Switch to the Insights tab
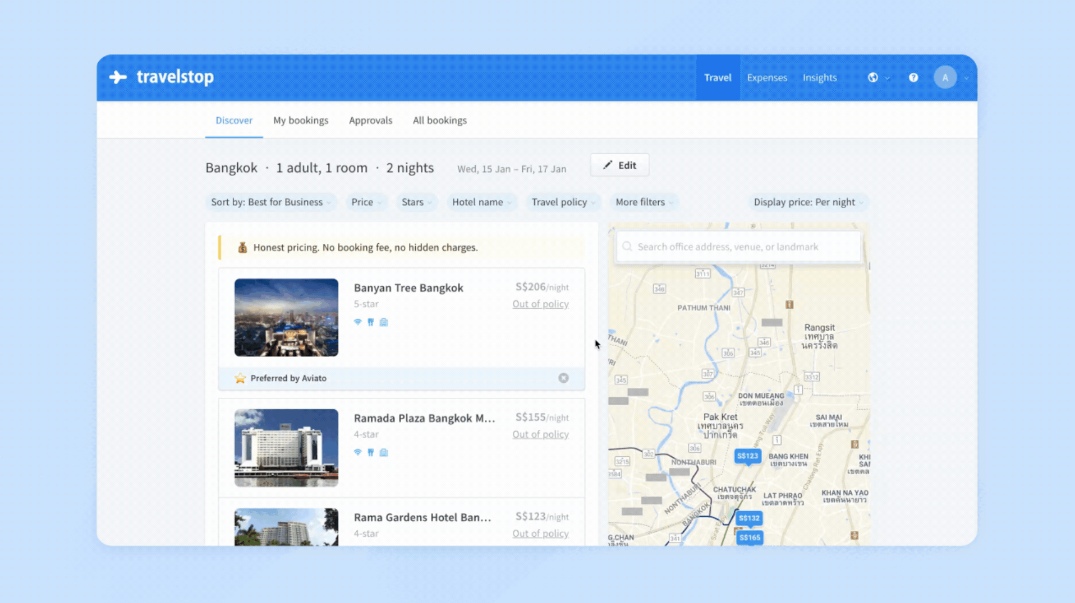 click(x=820, y=77)
